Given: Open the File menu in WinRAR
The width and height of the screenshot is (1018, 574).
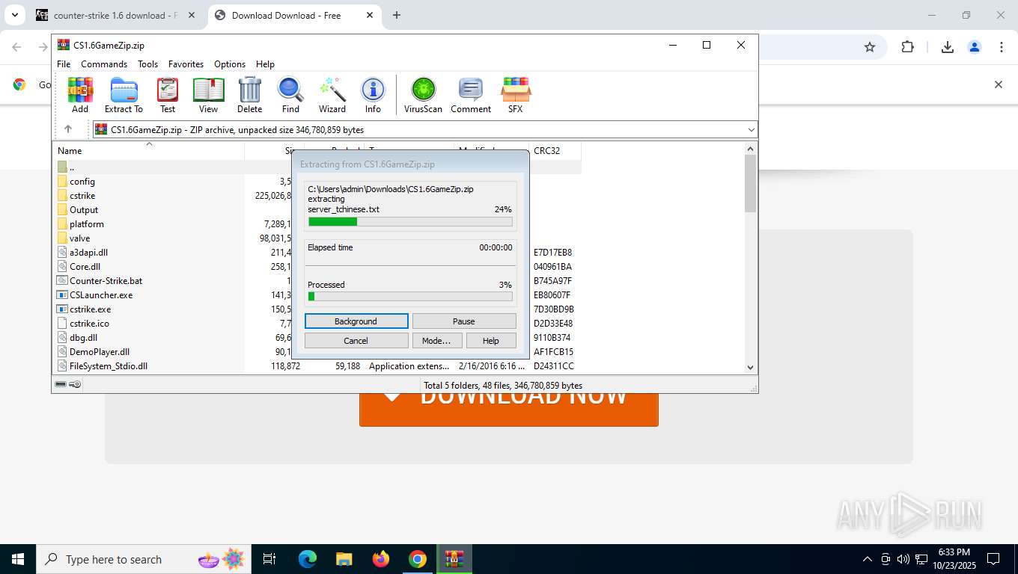Looking at the screenshot, I should coord(64,64).
